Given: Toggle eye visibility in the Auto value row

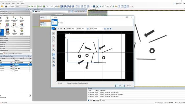Looking at the screenshot, I should [11, 67].
